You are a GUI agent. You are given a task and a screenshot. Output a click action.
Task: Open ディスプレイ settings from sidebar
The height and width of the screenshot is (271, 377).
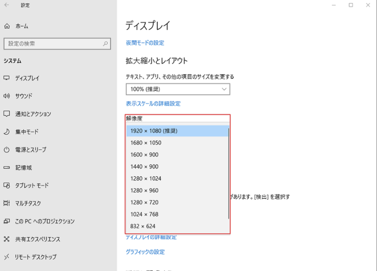(27, 78)
